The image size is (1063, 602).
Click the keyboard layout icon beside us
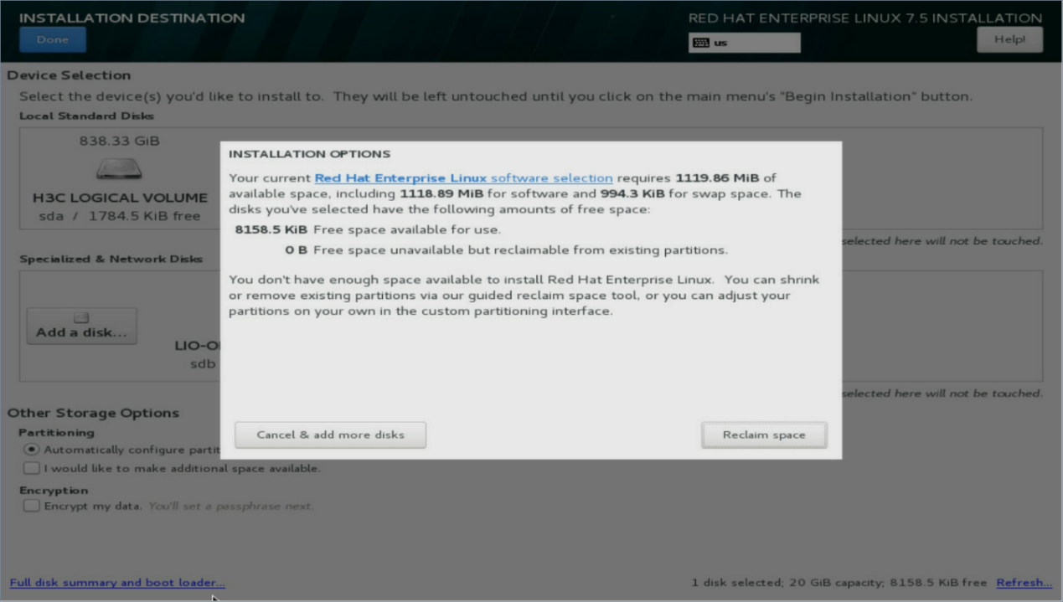coord(701,43)
